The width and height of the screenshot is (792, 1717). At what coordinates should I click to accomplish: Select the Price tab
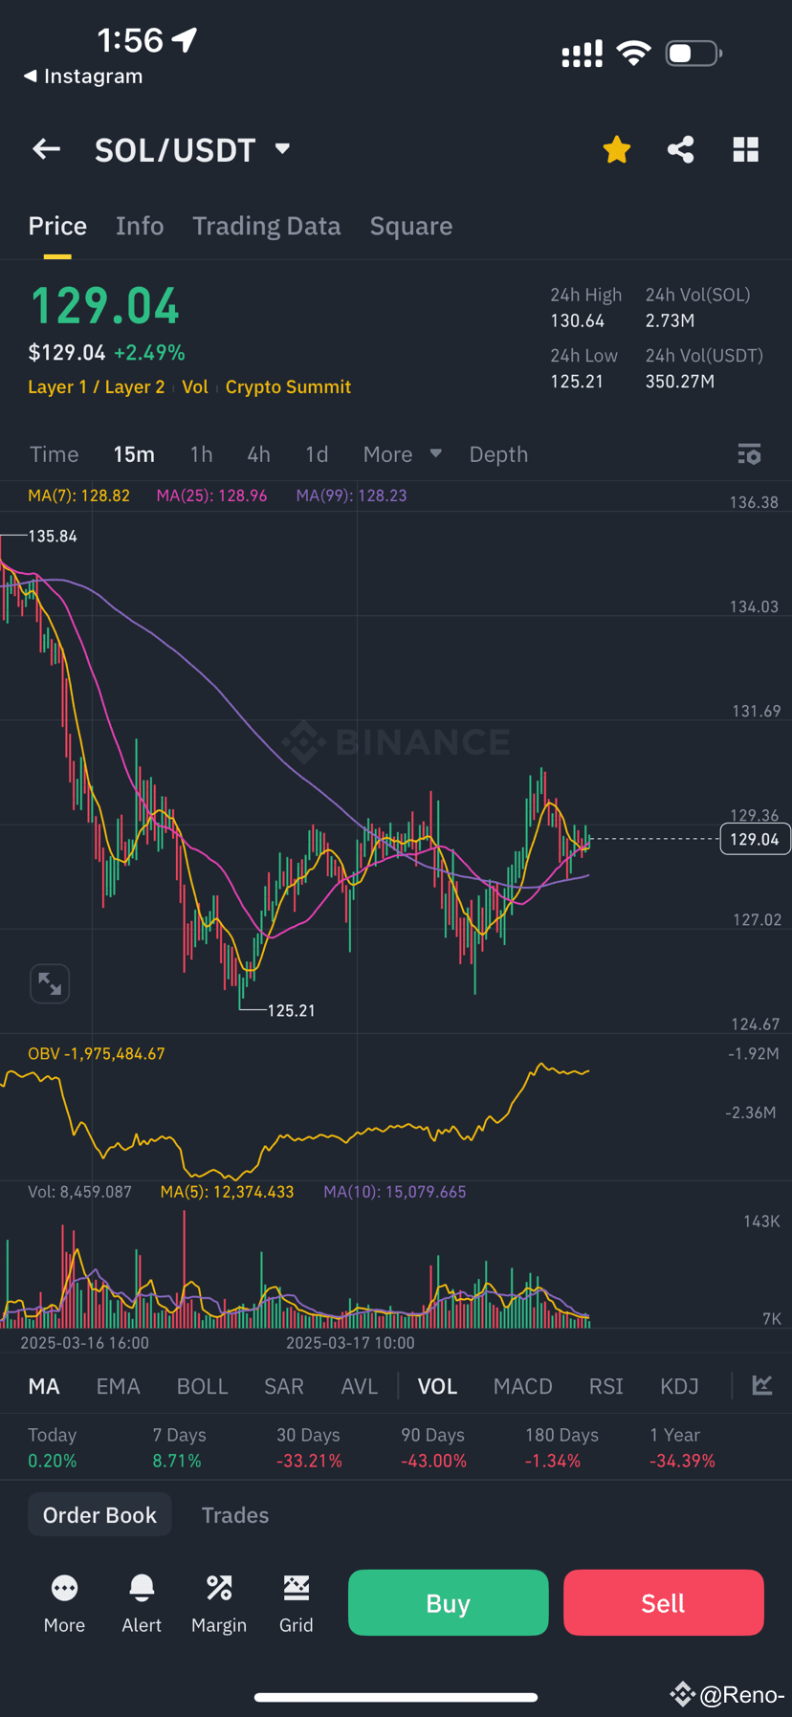57,226
